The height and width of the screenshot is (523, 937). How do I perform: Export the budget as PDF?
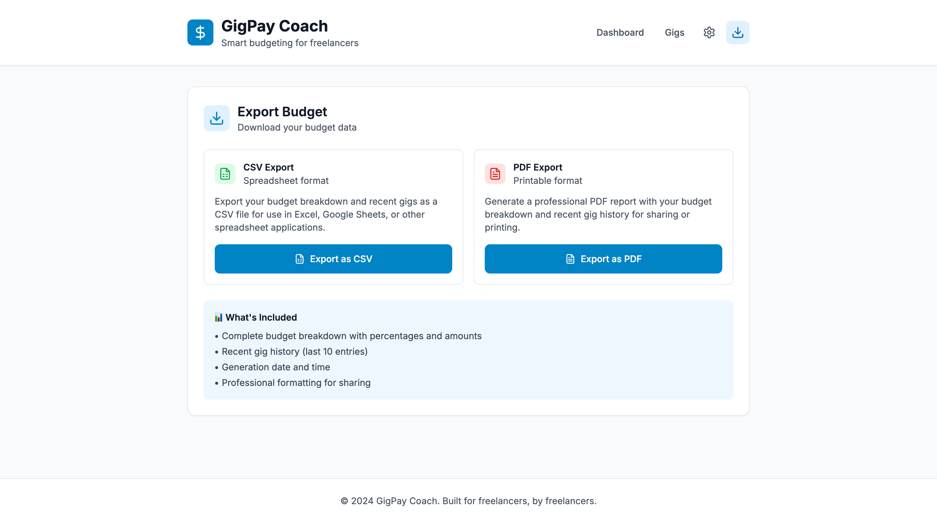[x=603, y=259]
